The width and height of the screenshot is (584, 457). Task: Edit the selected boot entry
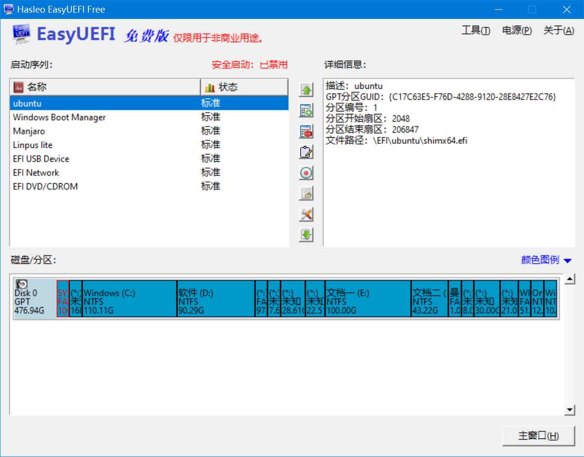pos(306,152)
